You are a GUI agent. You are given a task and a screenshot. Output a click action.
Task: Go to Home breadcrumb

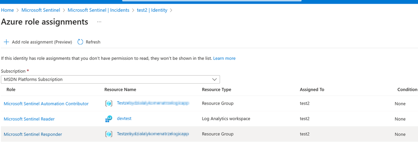[8, 10]
